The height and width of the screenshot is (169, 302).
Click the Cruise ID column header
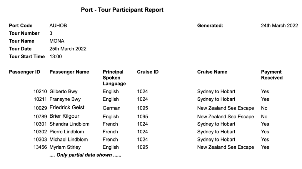[148, 72]
